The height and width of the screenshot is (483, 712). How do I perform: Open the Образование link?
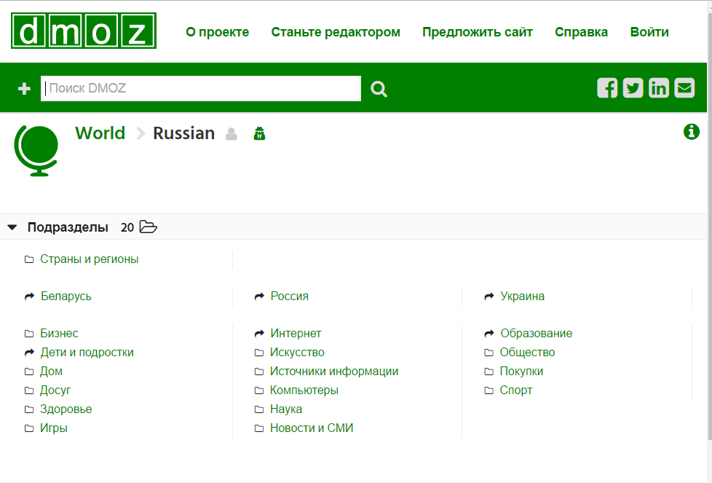coord(537,334)
